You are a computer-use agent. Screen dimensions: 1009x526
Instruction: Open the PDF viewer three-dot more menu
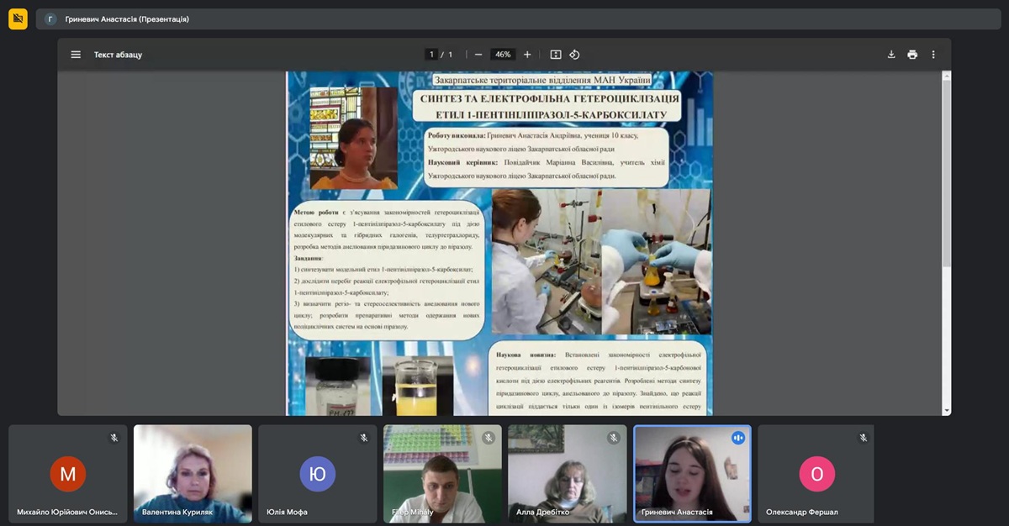933,55
